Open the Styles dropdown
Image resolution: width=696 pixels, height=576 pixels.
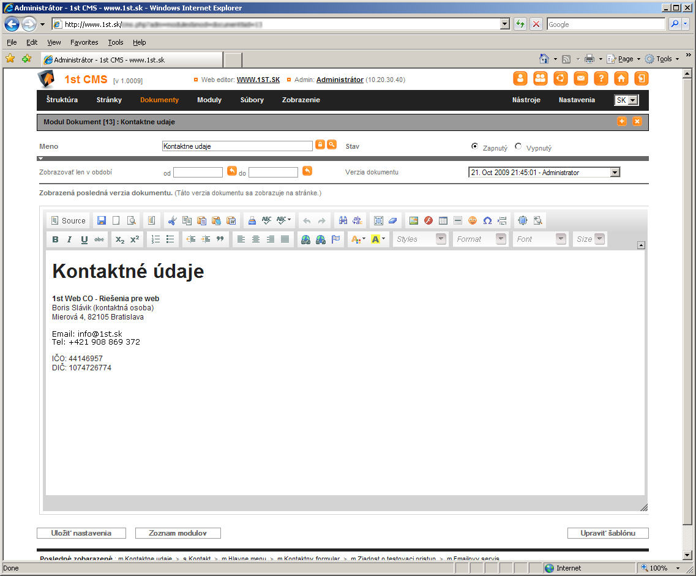pyautogui.click(x=421, y=239)
